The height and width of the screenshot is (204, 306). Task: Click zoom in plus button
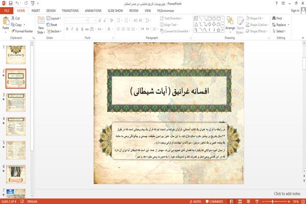(289, 201)
